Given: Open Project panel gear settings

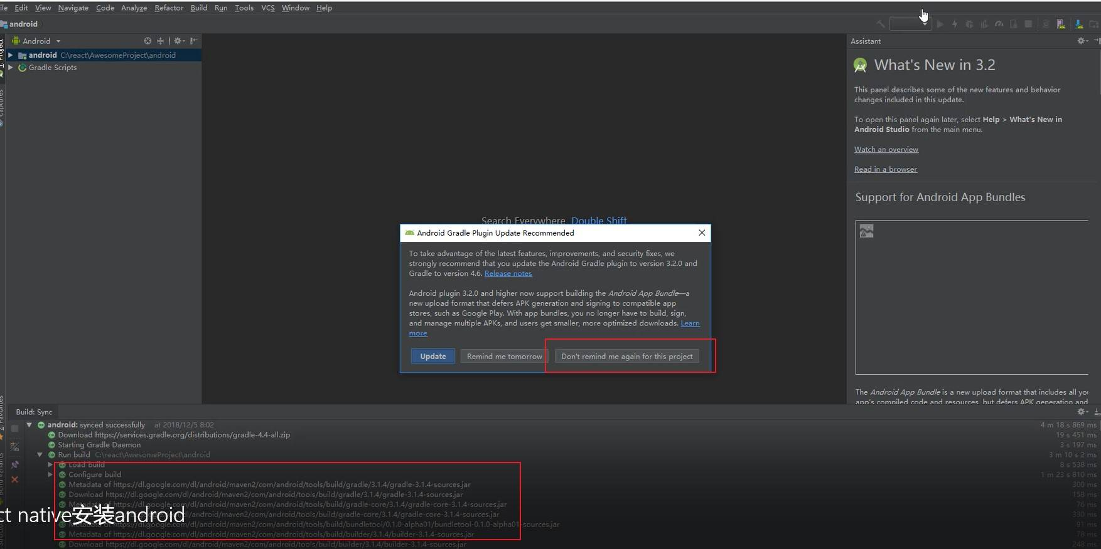Looking at the screenshot, I should [x=179, y=41].
